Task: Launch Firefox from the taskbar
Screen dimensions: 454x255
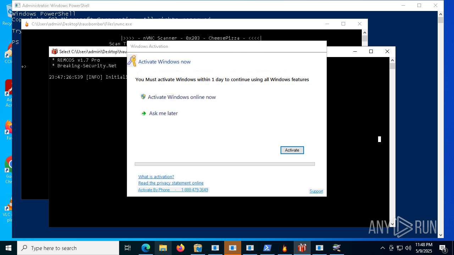Action: [181, 248]
